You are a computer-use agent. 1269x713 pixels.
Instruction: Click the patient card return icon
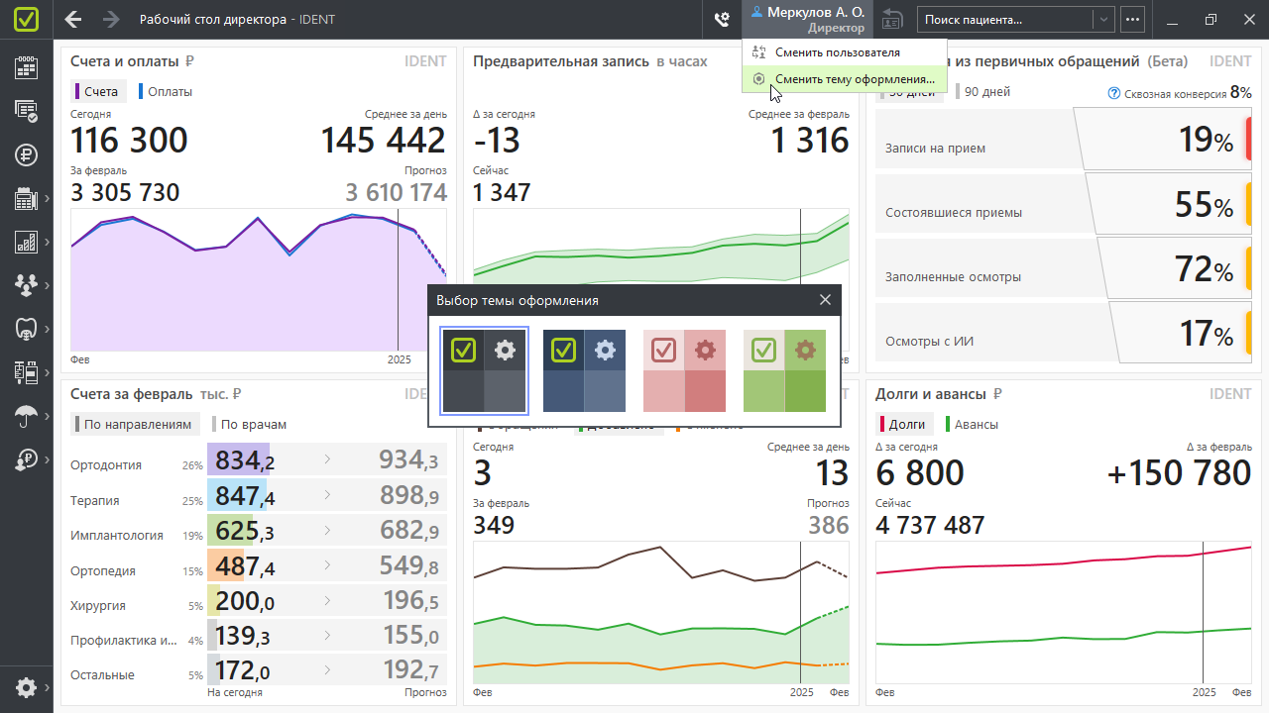click(893, 19)
